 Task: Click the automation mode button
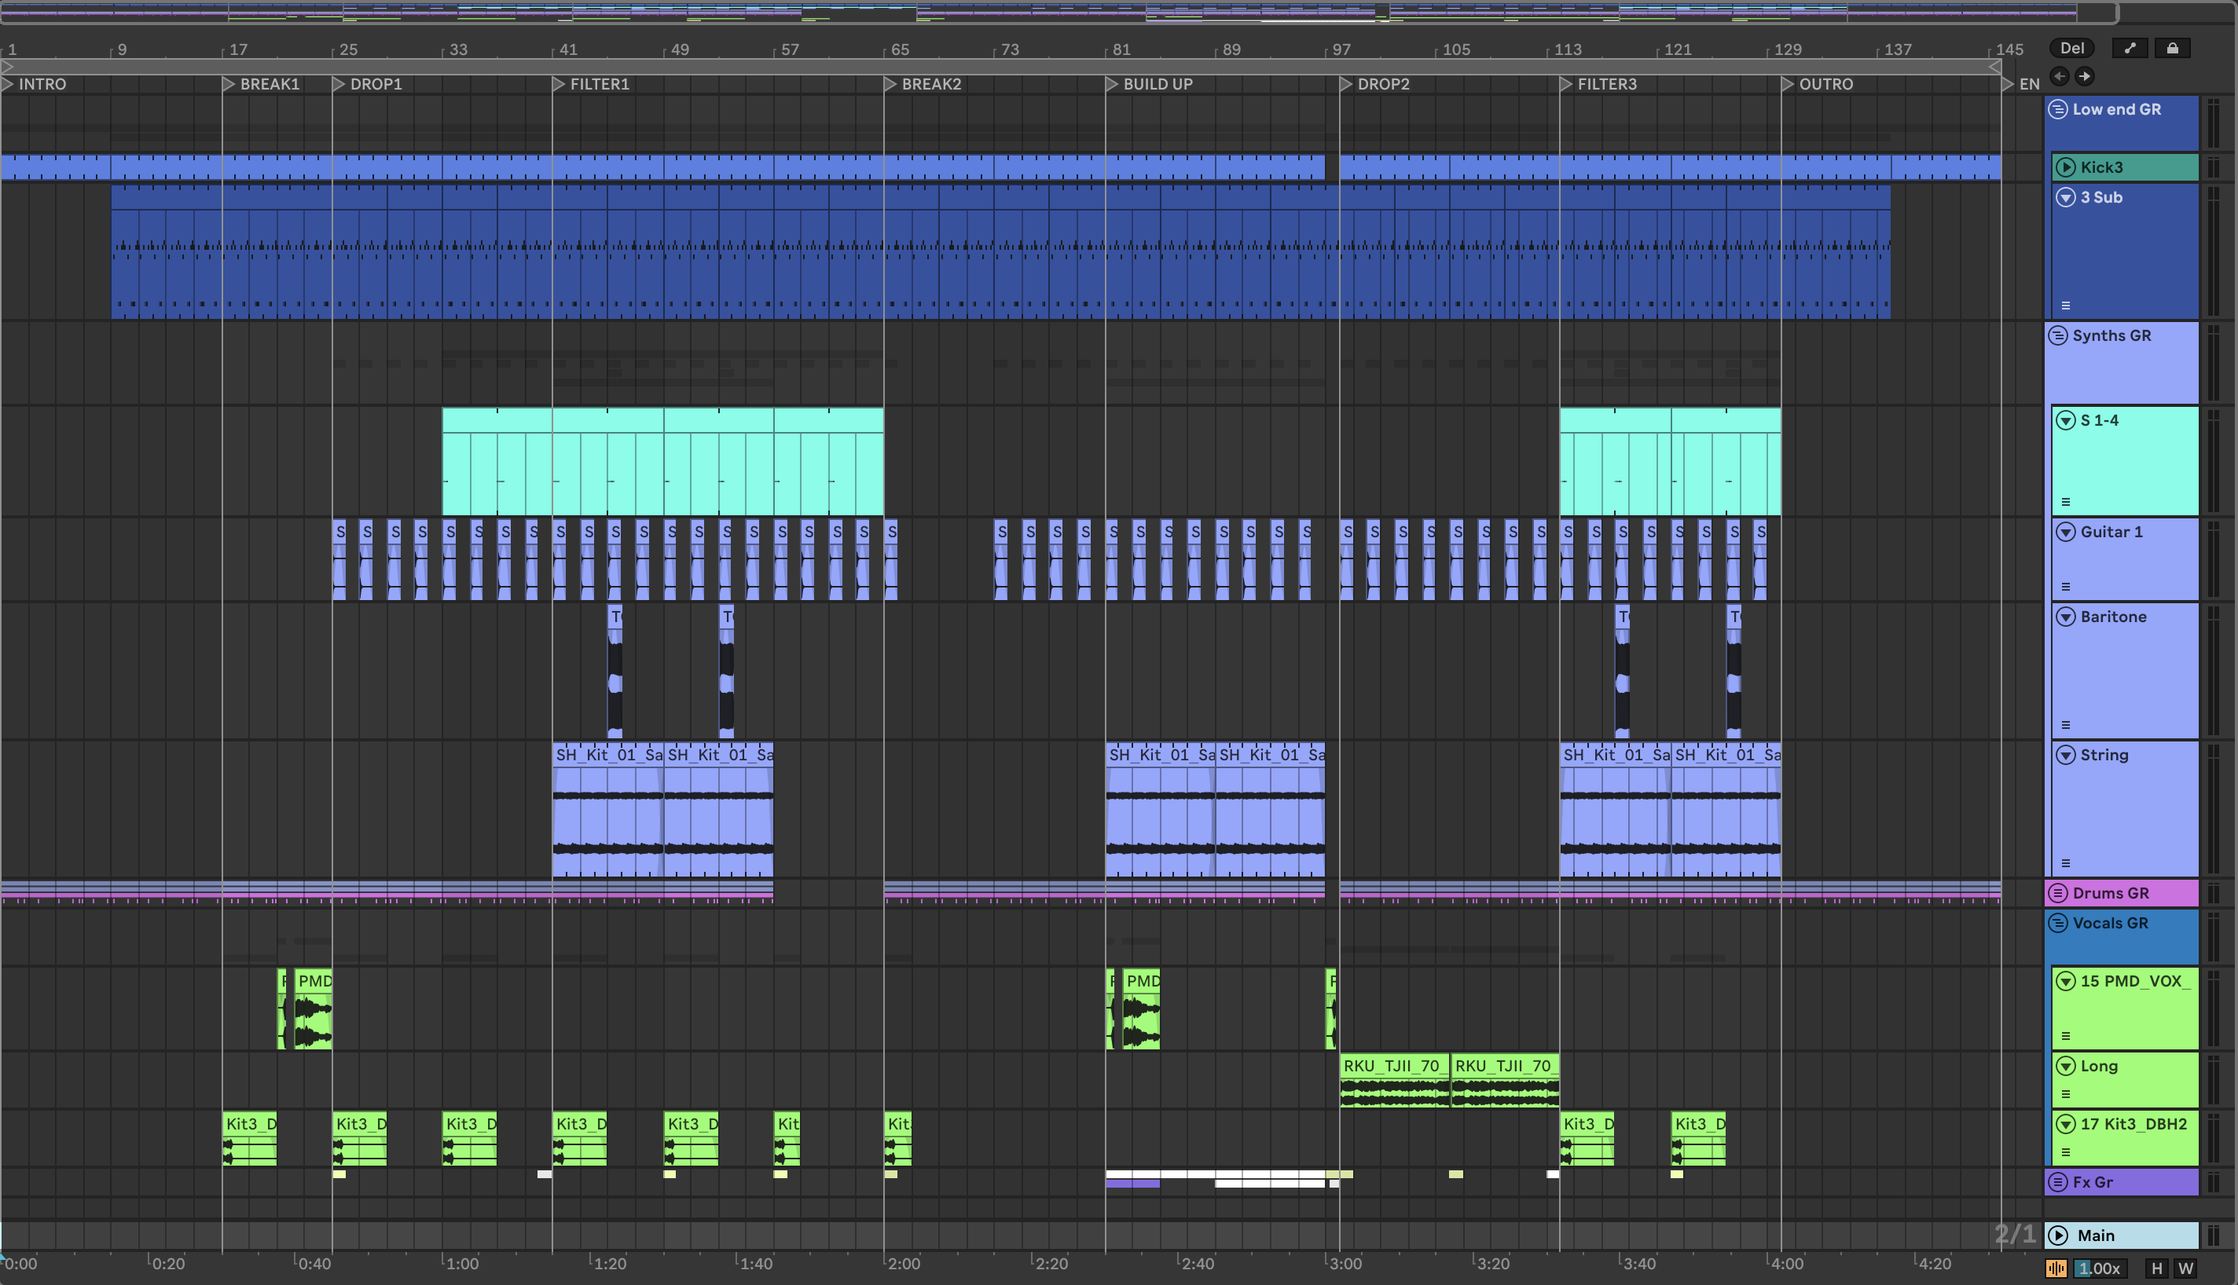pos(2130,49)
